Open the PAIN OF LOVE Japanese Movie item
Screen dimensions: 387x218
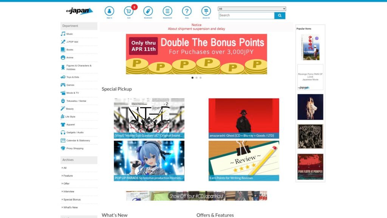coord(310,77)
